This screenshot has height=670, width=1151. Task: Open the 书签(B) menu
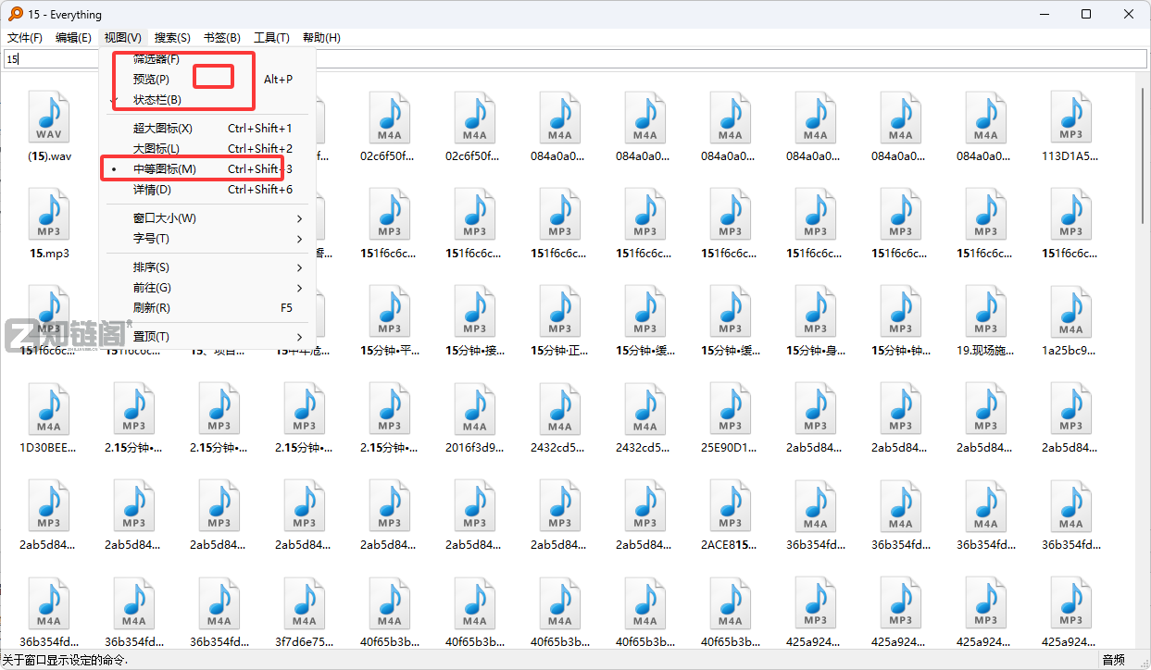(x=221, y=38)
